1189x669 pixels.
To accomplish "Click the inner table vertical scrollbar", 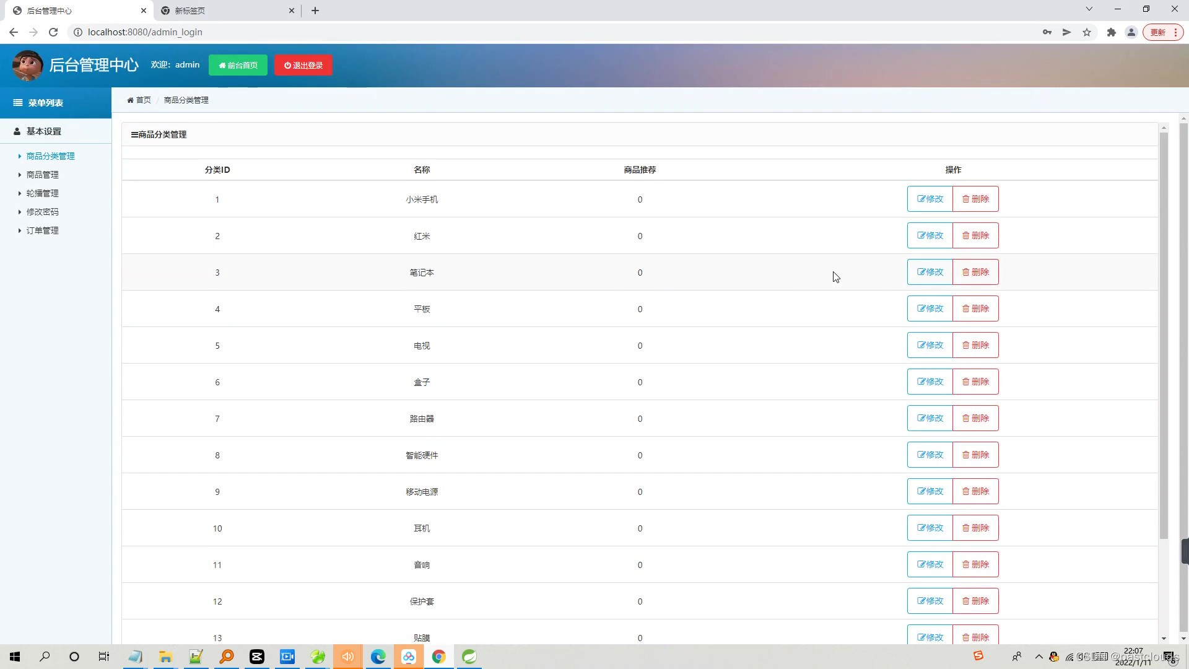I will (1164, 334).
